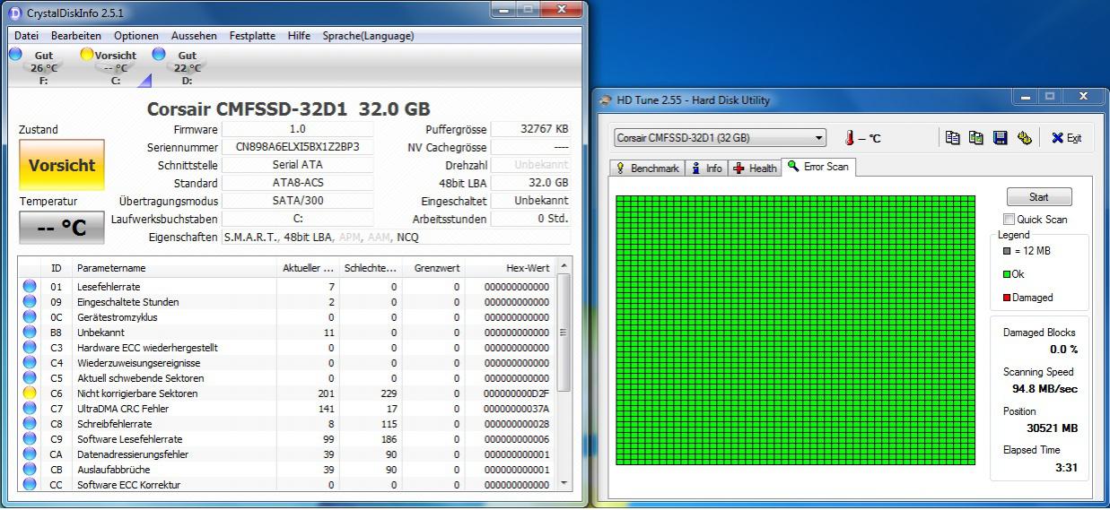Click the gray 12 MB legend swatch

point(1007,251)
